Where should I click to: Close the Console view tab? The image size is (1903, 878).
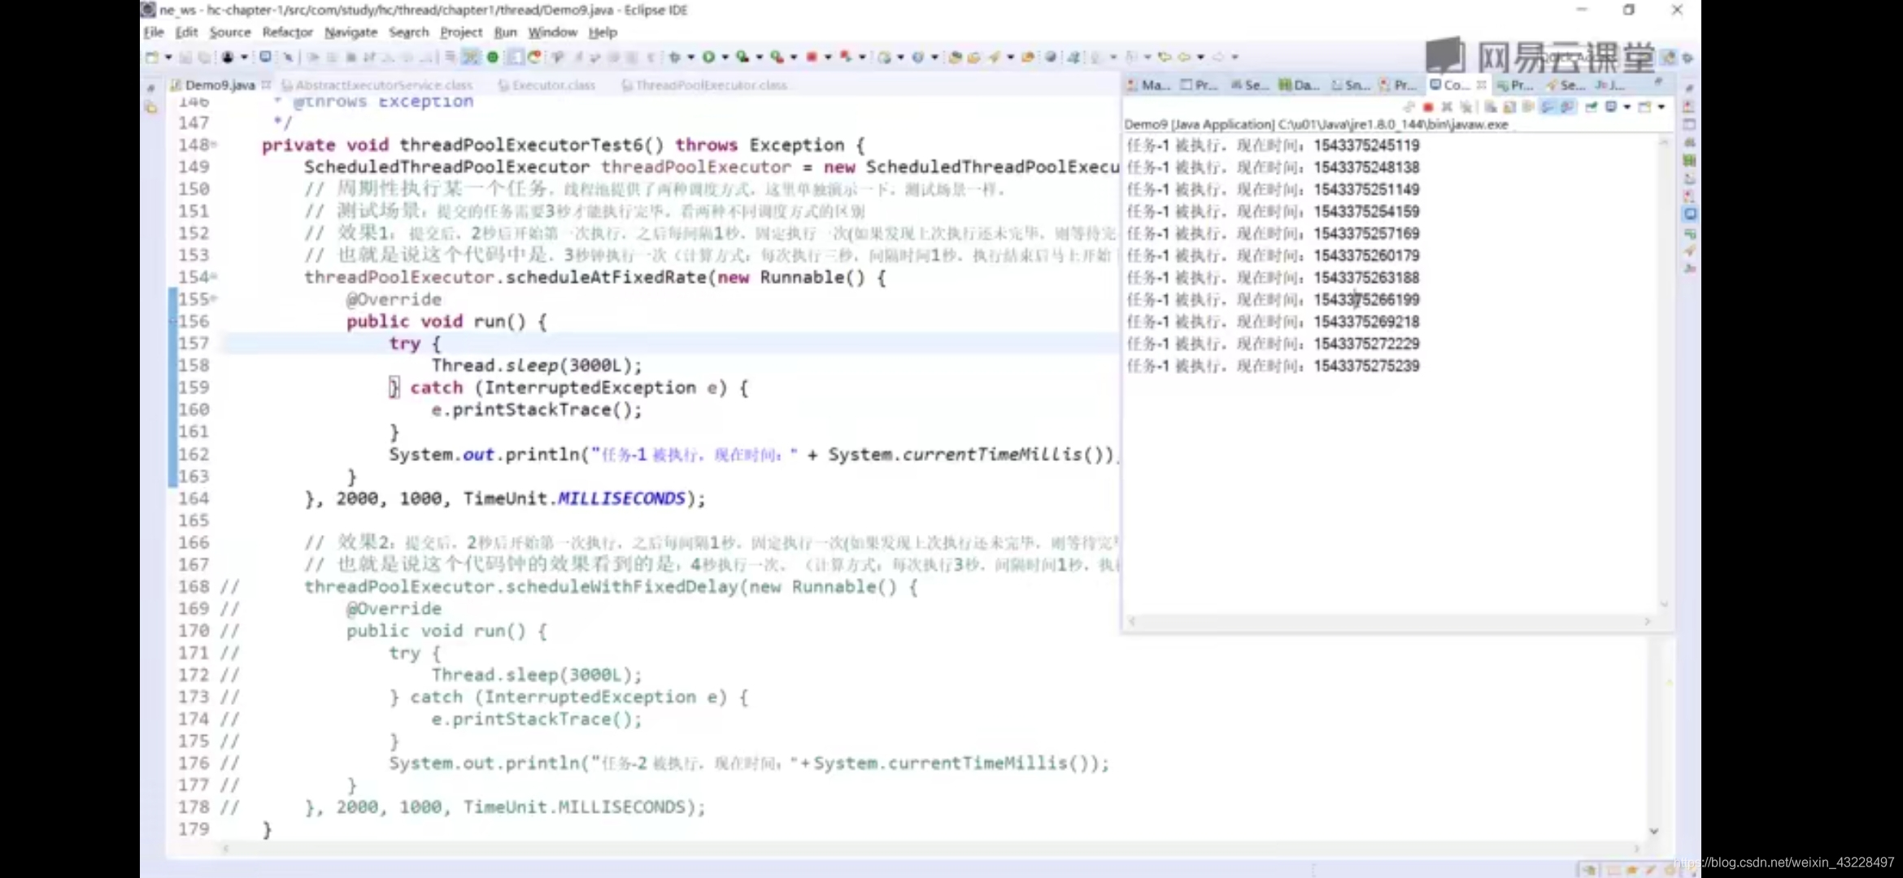click(1481, 85)
